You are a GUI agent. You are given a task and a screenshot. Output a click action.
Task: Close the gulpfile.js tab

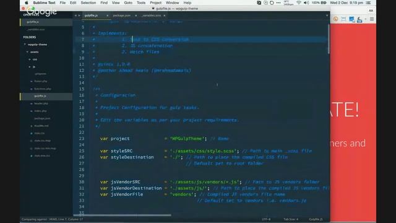[x=107, y=15]
